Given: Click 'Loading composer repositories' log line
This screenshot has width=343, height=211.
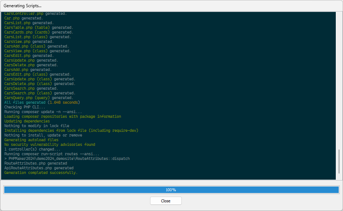Looking at the screenshot, I should coord(63,117).
